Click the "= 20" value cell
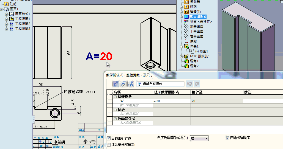 [x=172, y=101]
